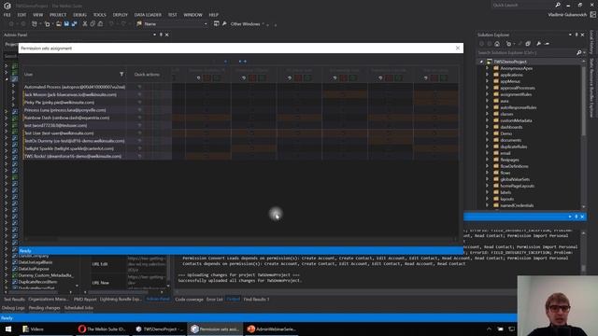Click the Copy icon in main toolbar

pos(93,23)
